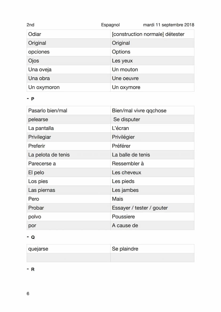Click 'Essayer / tester / gouter' cell
The image size is (221, 312).
(152, 208)
